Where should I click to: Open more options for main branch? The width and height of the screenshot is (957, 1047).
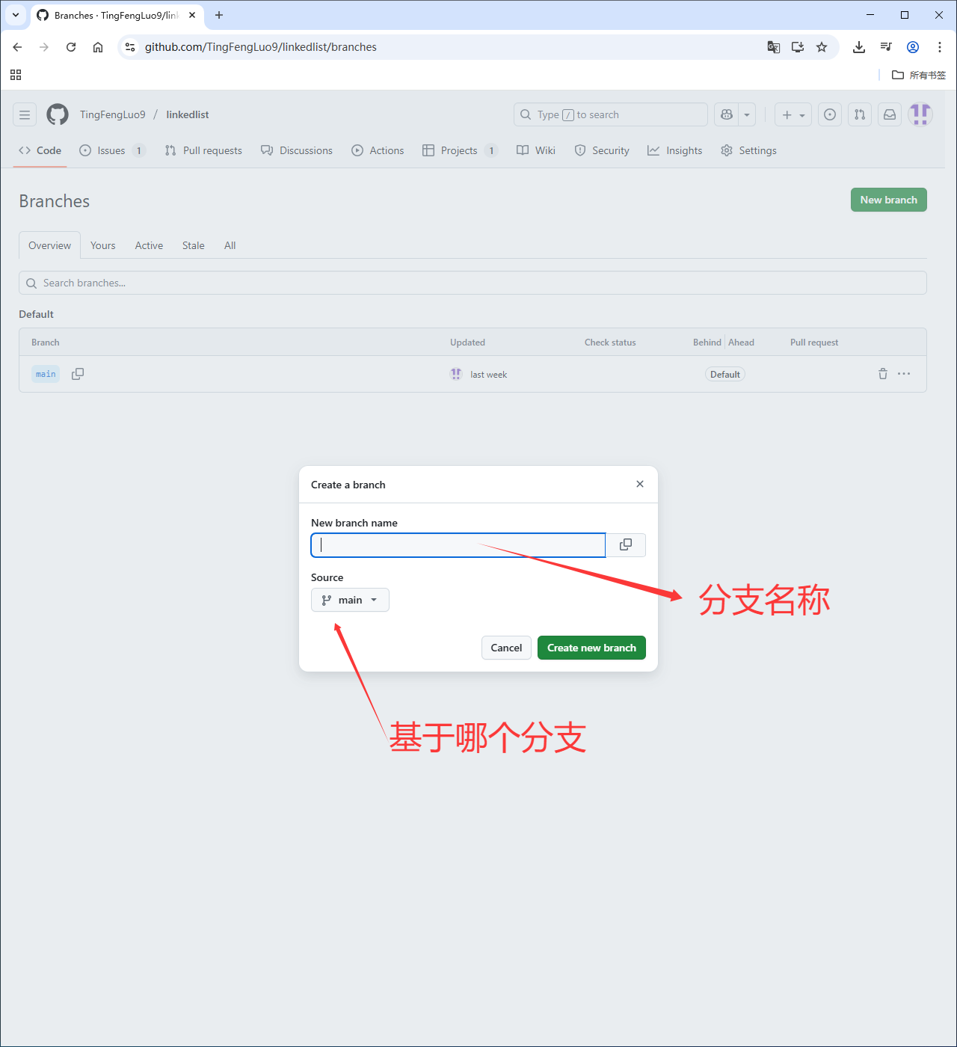[x=904, y=374]
